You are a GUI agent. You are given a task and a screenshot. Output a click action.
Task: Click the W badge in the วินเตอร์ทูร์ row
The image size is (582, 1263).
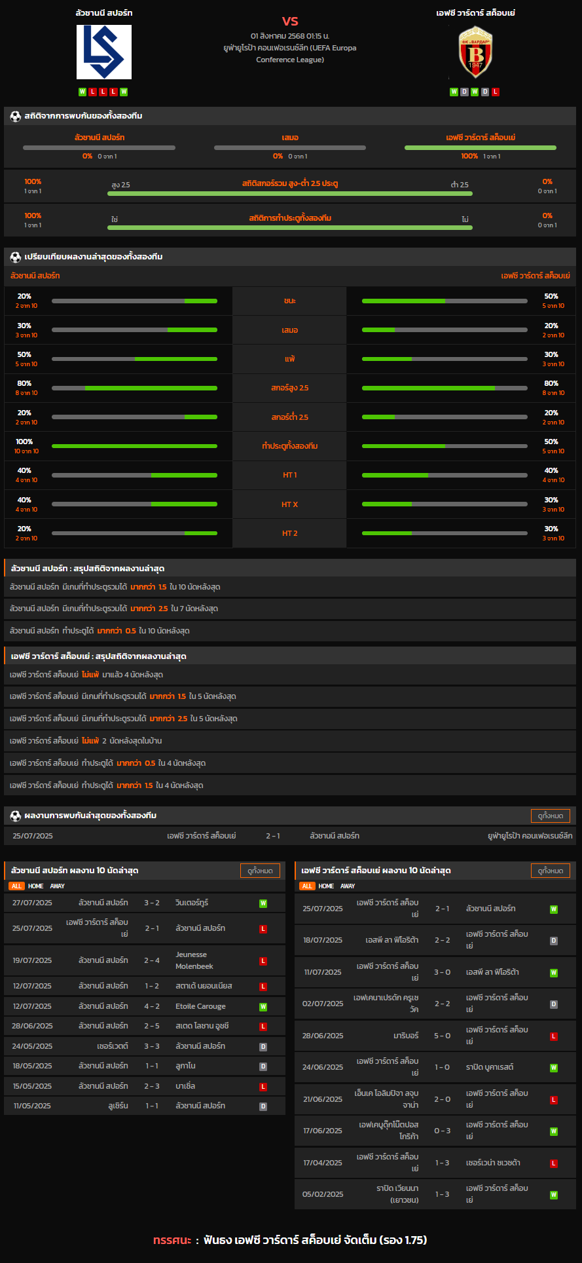263,903
